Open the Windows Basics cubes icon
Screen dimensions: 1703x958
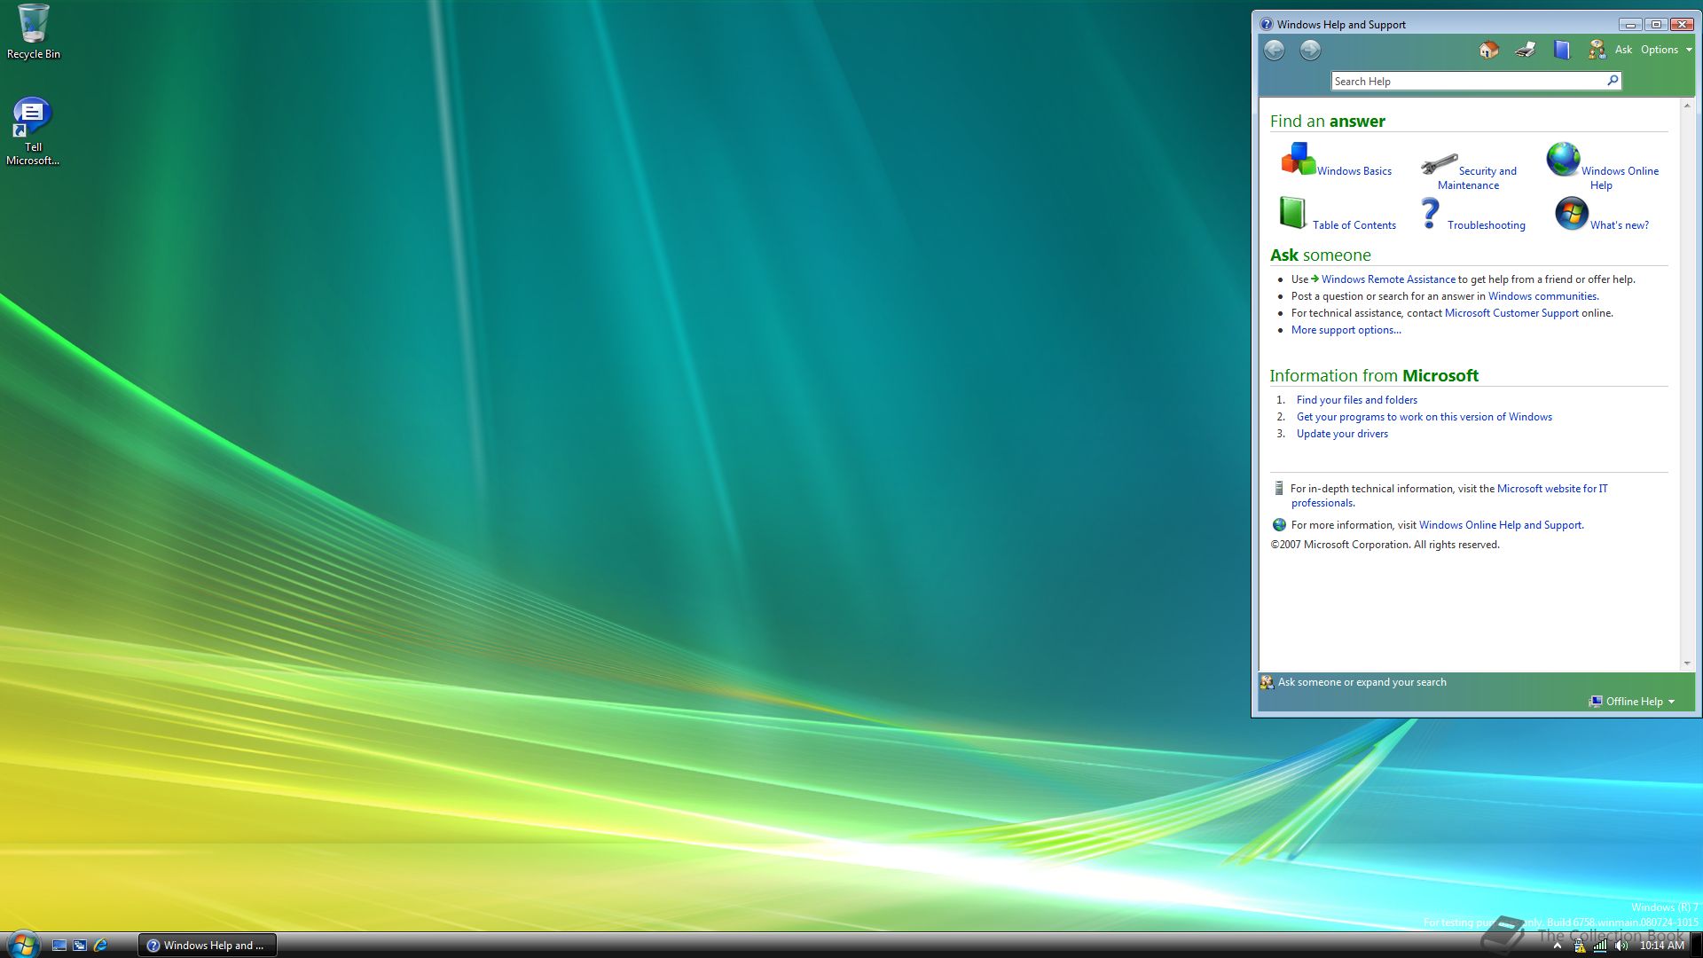(x=1298, y=160)
